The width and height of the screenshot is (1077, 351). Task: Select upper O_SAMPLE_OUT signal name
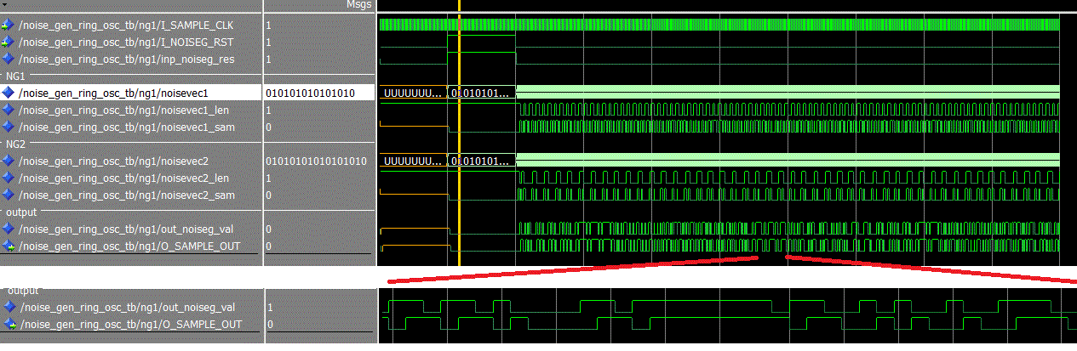[x=130, y=246]
